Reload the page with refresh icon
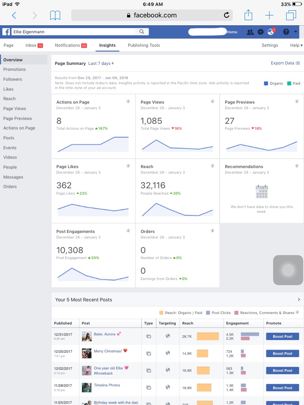The image size is (304, 405). point(226,15)
